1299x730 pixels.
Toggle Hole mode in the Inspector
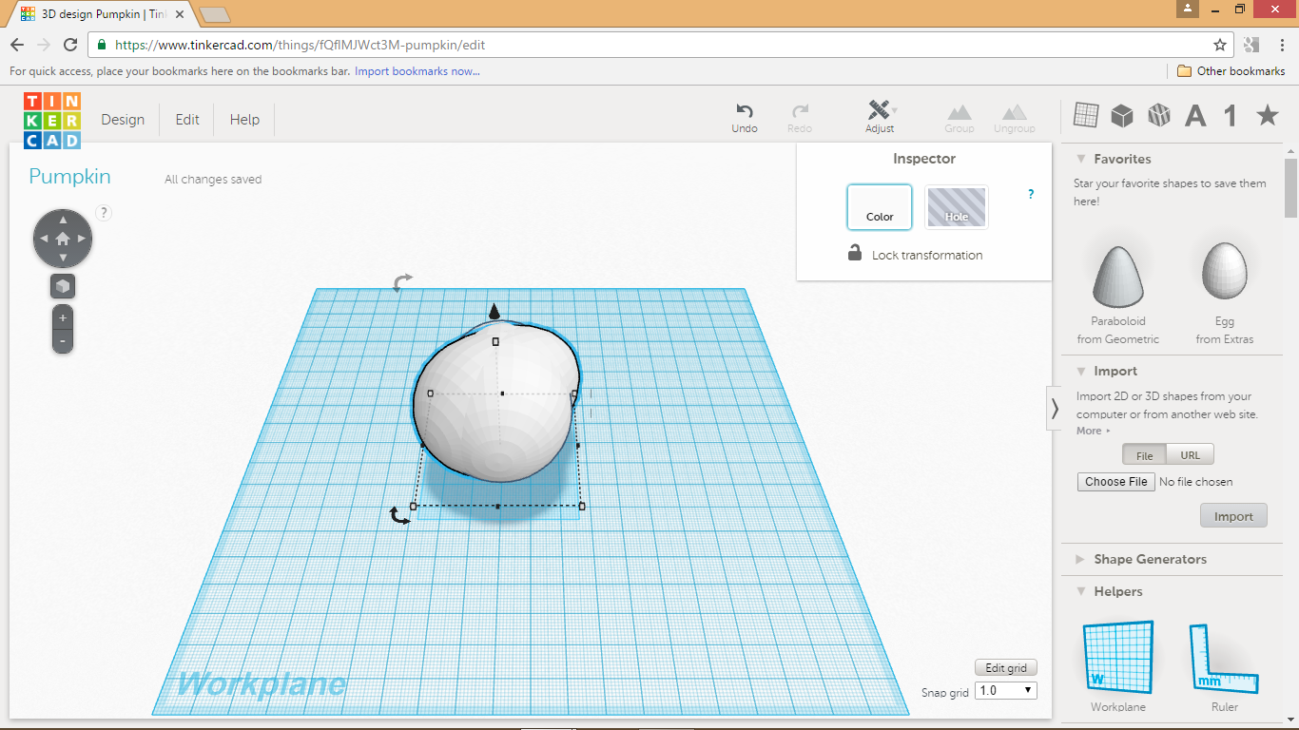tap(956, 206)
